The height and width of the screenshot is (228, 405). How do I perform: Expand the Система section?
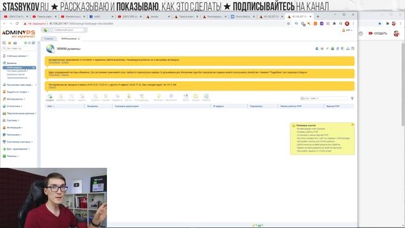(11, 120)
